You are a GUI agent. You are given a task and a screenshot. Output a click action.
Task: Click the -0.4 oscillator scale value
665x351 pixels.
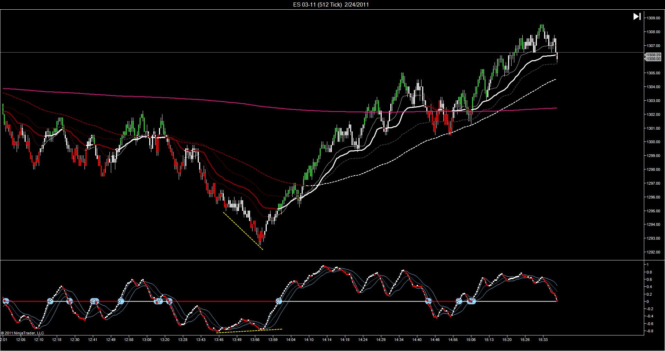click(650, 316)
